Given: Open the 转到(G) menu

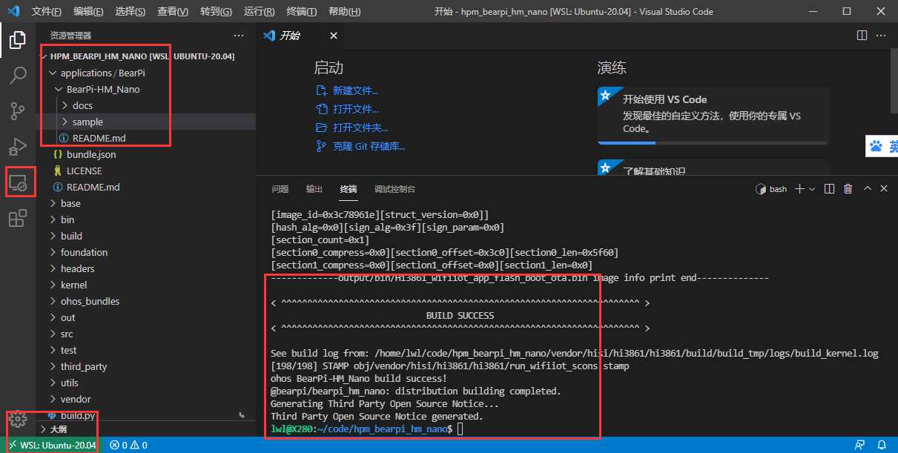Looking at the screenshot, I should point(216,12).
